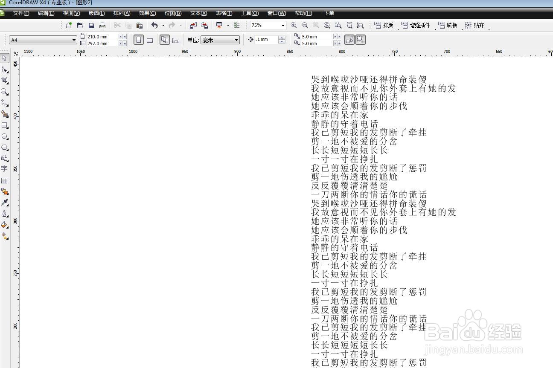Cut the selection with scissors icon

117,26
